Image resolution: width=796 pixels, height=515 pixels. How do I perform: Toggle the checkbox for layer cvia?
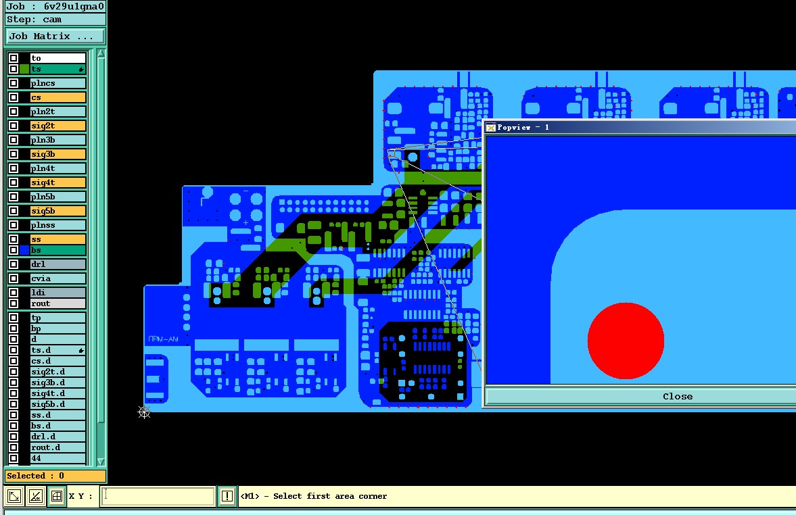(14, 278)
